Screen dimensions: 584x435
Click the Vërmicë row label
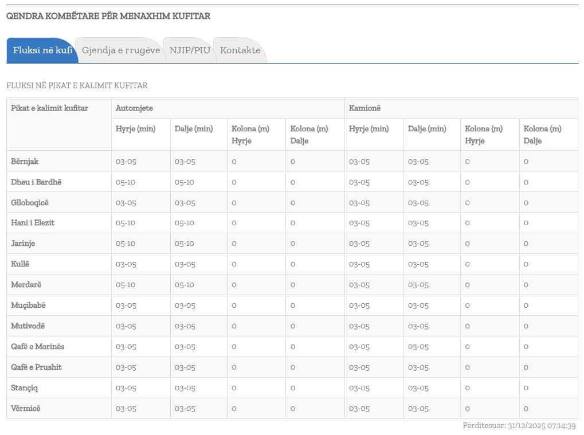coord(26,409)
